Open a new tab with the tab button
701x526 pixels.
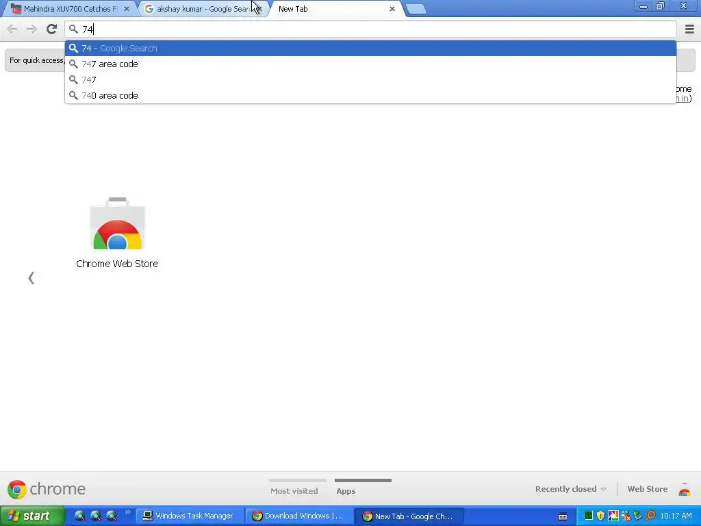416,10
